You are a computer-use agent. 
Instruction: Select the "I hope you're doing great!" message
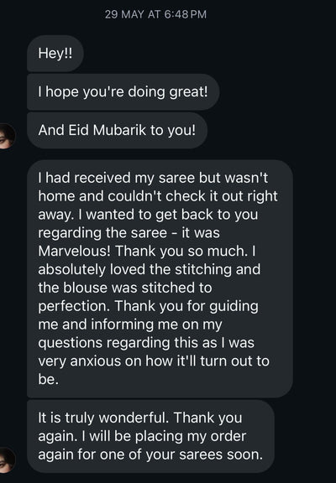[123, 91]
